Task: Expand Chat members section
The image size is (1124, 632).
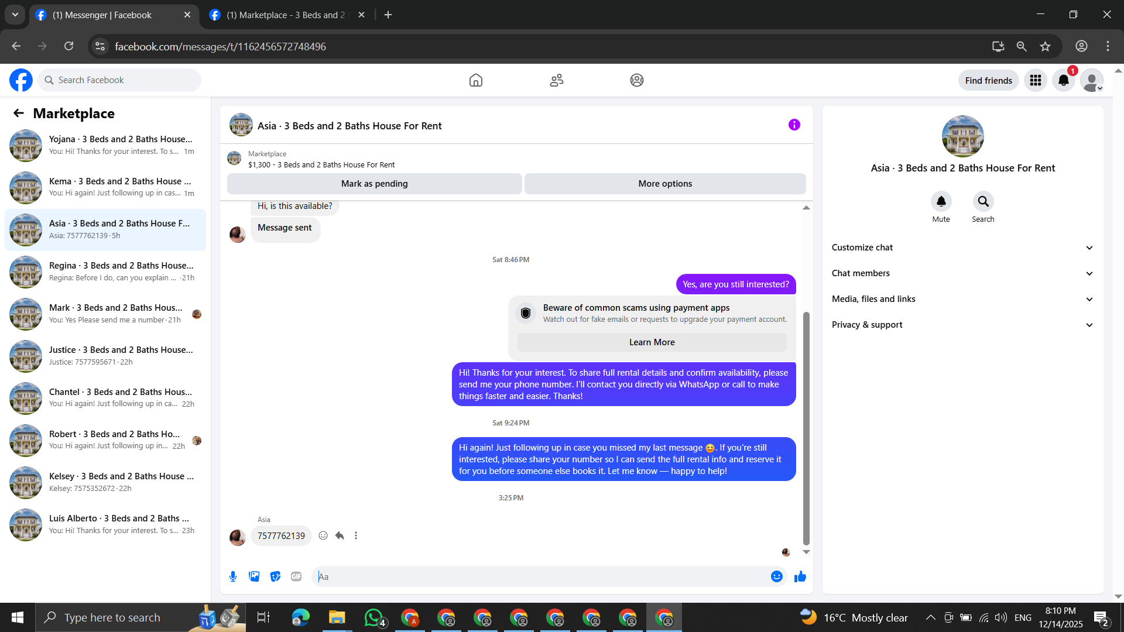Action: pyautogui.click(x=962, y=273)
